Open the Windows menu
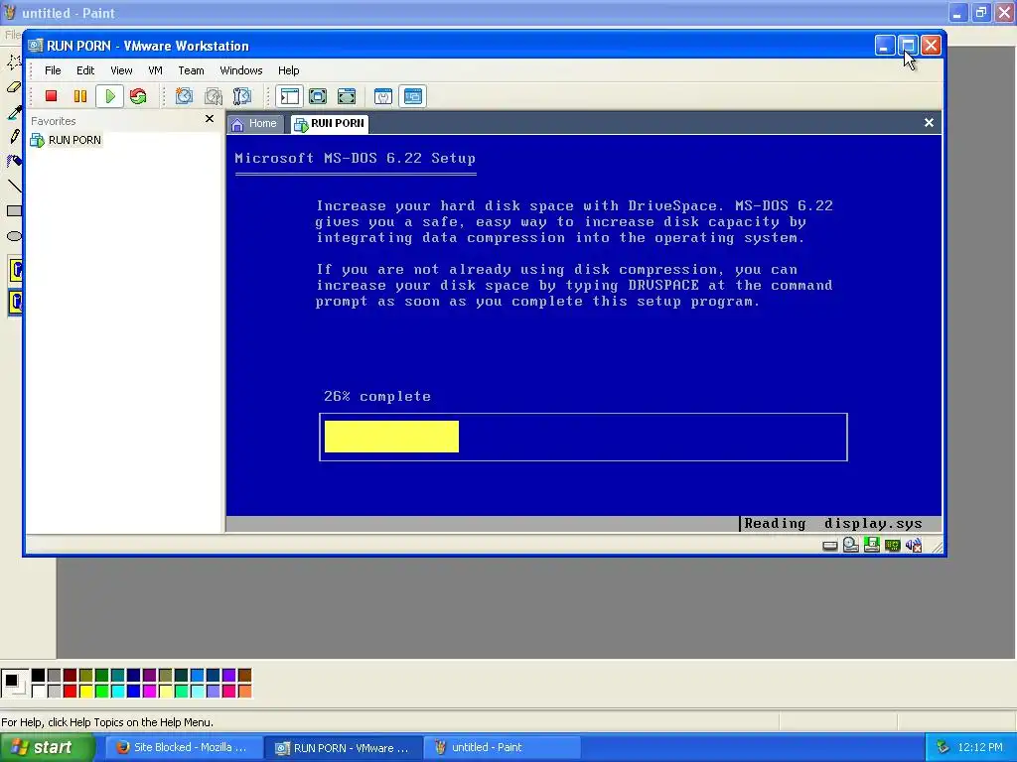Image resolution: width=1017 pixels, height=762 pixels. 240,70
